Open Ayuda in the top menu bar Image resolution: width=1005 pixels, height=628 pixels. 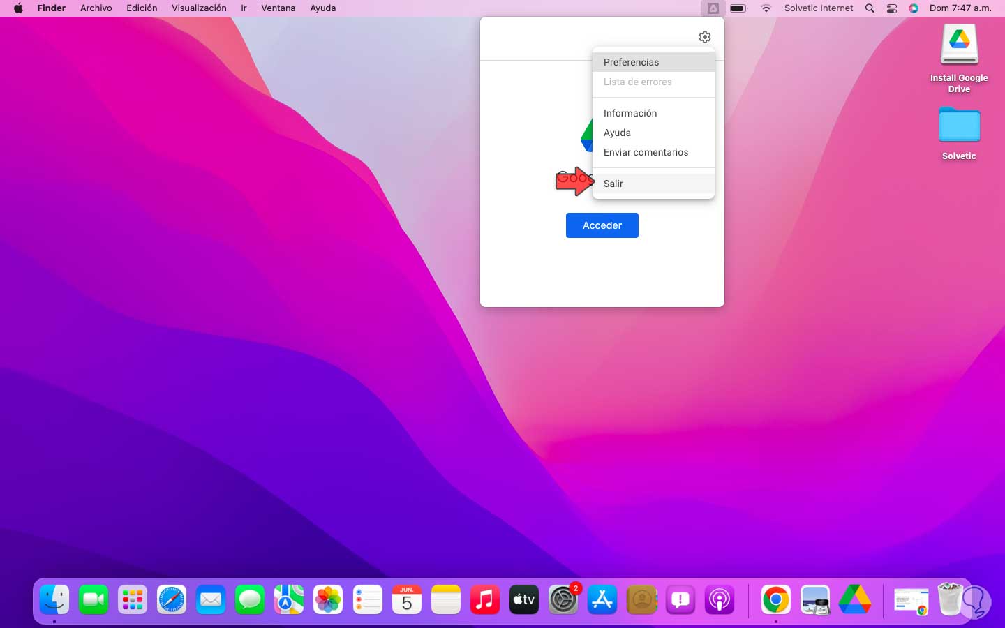323,8
